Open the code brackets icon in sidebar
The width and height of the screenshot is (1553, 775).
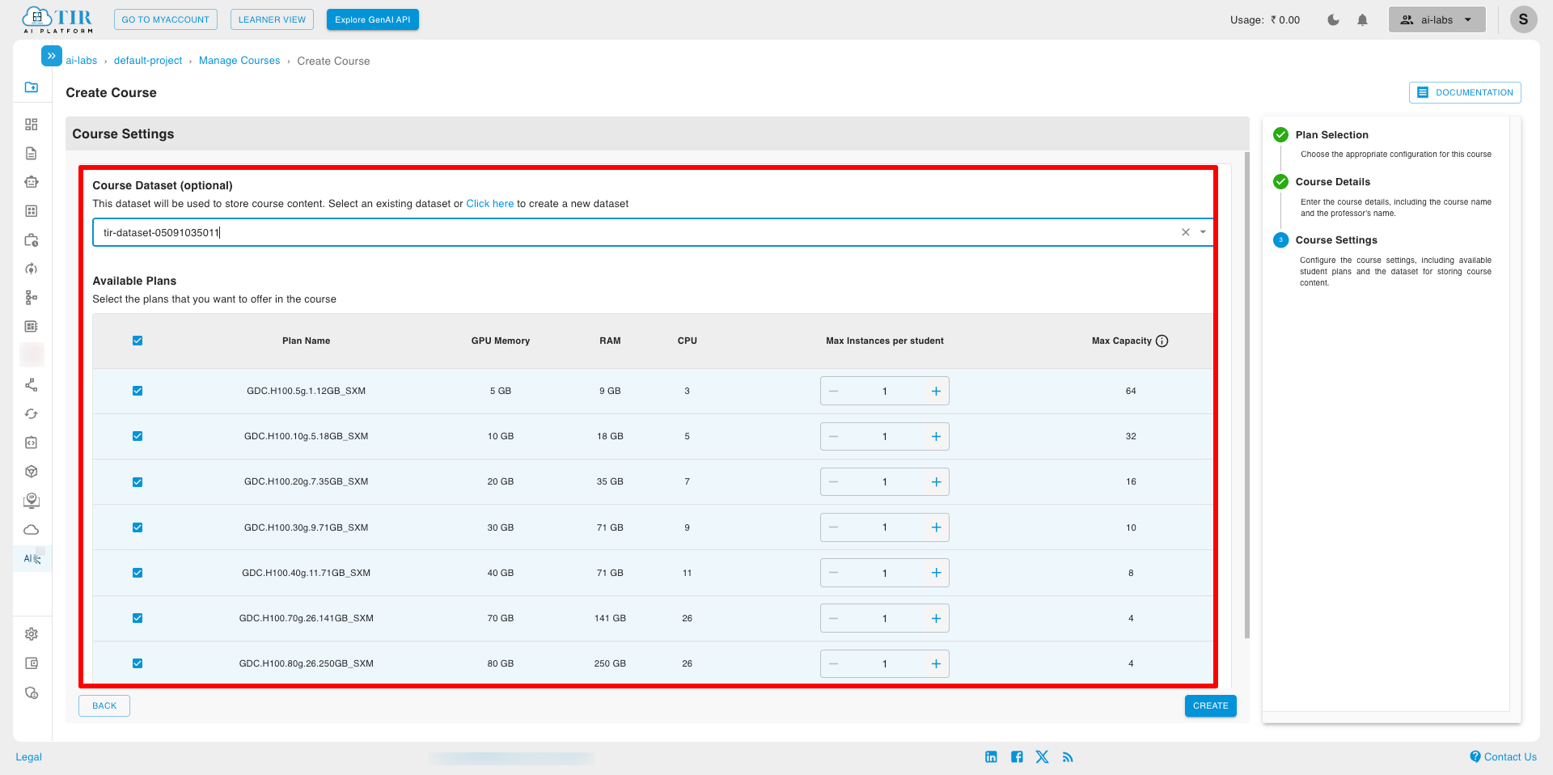[x=32, y=443]
